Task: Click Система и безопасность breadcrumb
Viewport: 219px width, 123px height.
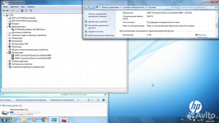Action: [x=134, y=7]
